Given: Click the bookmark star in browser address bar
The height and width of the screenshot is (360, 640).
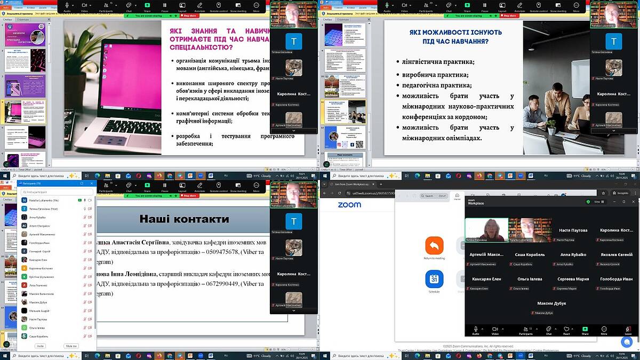Looking at the screenshot, I should [602, 192].
